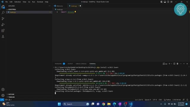Open terminal panel more actions ellipsis
Image resolution: width=190 pixels, height=107 pixels.
[181, 64]
